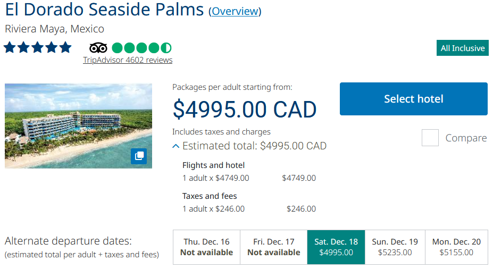Click the TripAdvisor green rating bubbles
This screenshot has height=269, width=493.
pyautogui.click(x=141, y=48)
